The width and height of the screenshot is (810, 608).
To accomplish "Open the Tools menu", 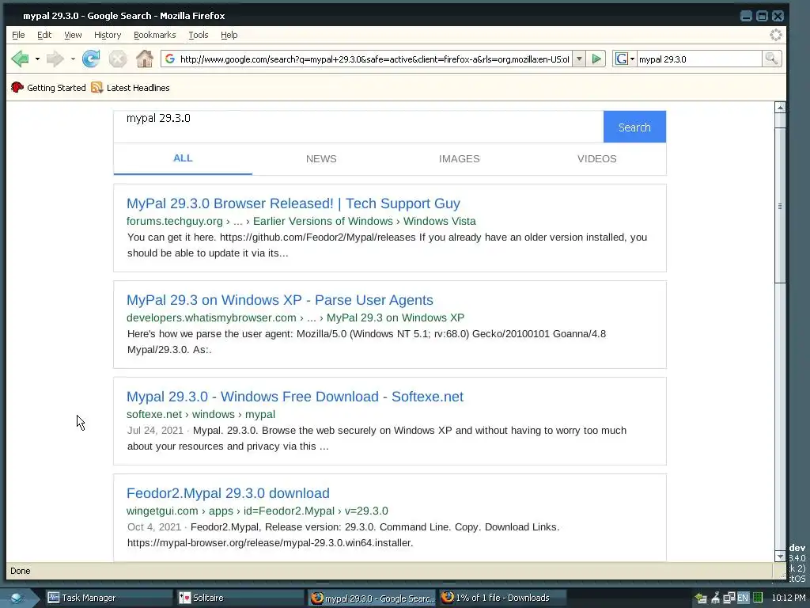I will click(x=199, y=35).
